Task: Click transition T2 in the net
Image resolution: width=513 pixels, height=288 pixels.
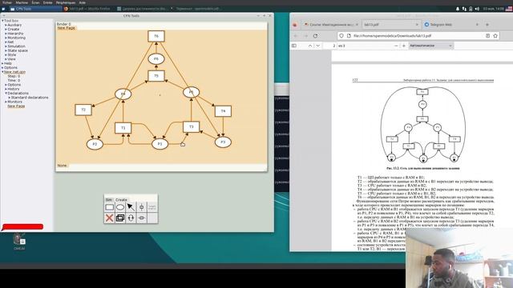Action: click(x=83, y=110)
